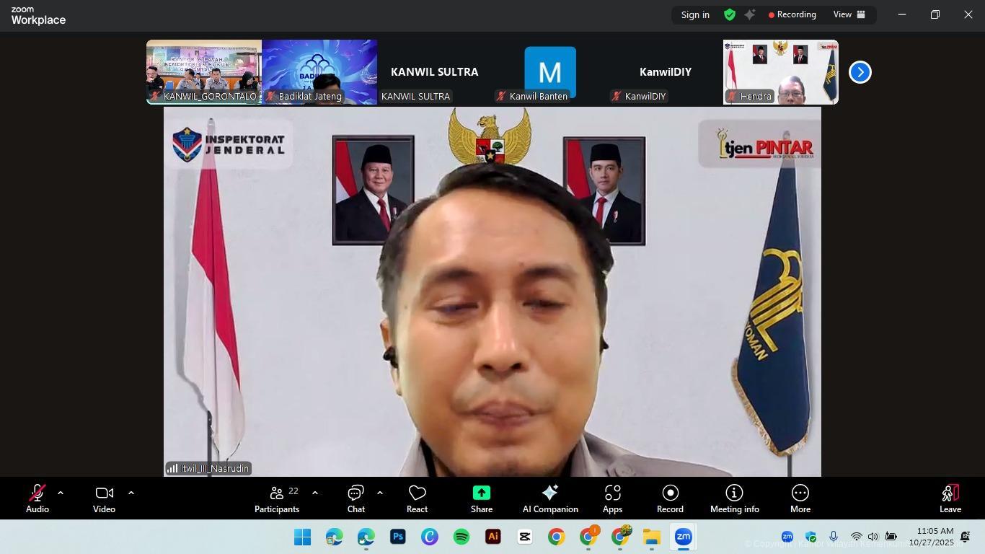The height and width of the screenshot is (554, 985).
Task: Click the encryption shield icon
Action: click(x=730, y=14)
